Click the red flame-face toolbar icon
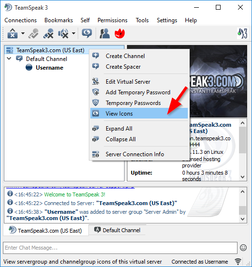 pos(120,33)
